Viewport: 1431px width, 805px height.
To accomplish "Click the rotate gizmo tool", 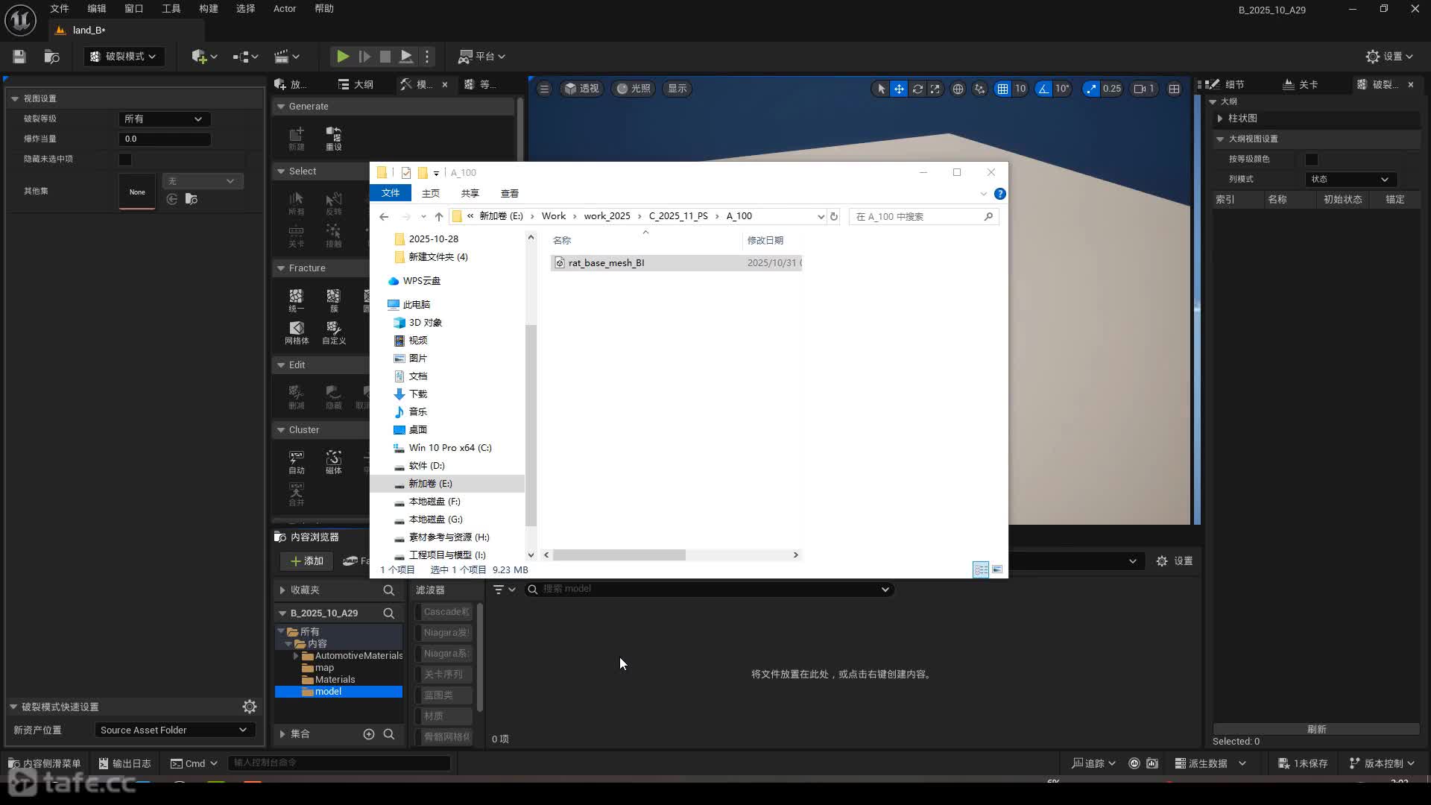I will 917,89.
